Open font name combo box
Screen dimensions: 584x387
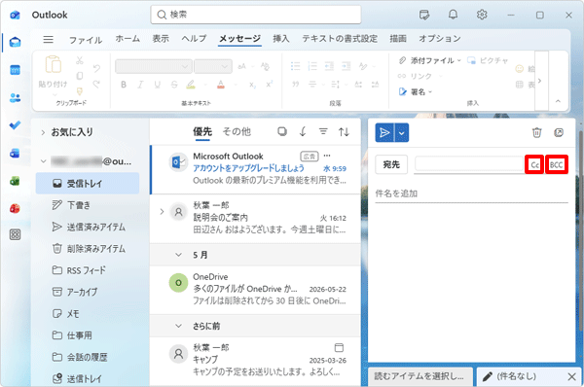click(x=154, y=67)
